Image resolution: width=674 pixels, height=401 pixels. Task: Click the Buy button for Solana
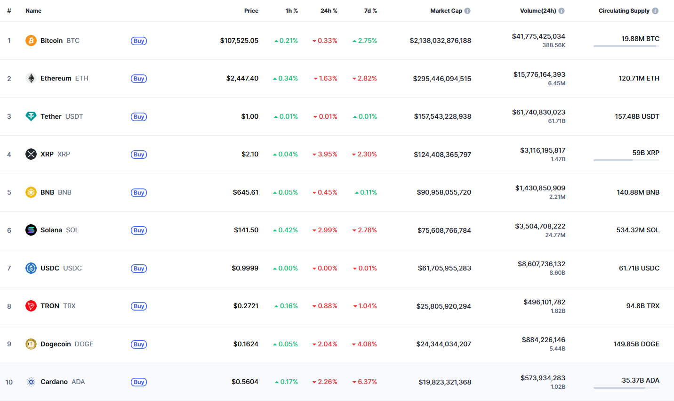139,230
